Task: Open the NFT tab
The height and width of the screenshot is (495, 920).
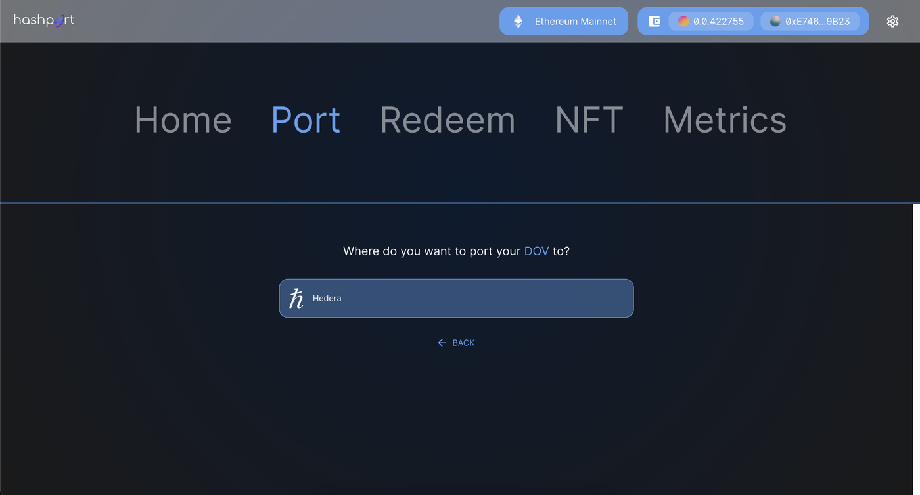Action: [x=589, y=120]
